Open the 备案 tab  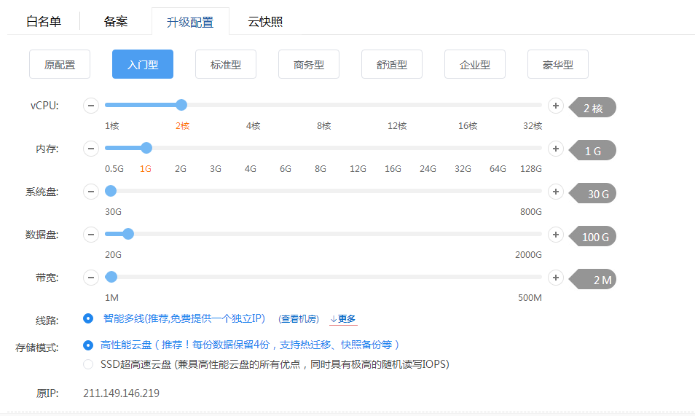coord(116,22)
